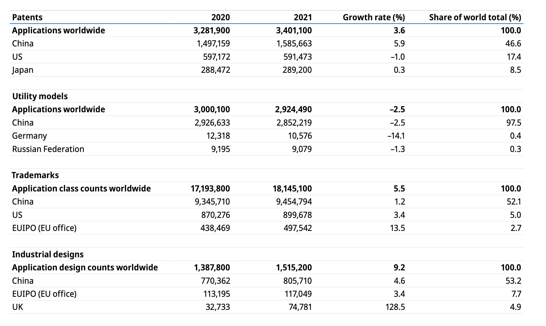The height and width of the screenshot is (326, 546).
Task: Select the UK growth rate value 128.5
Action: (396, 307)
